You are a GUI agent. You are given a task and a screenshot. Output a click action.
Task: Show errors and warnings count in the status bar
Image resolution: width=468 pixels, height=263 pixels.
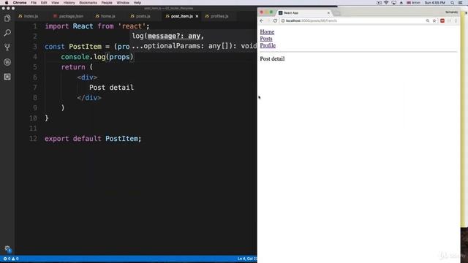(x=11, y=259)
